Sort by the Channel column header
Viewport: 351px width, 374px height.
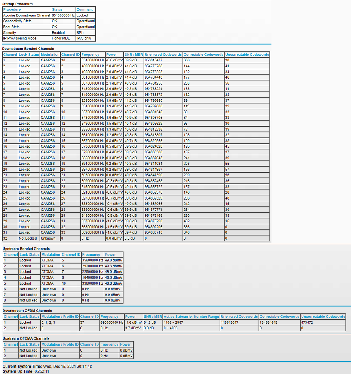coord(10,54)
